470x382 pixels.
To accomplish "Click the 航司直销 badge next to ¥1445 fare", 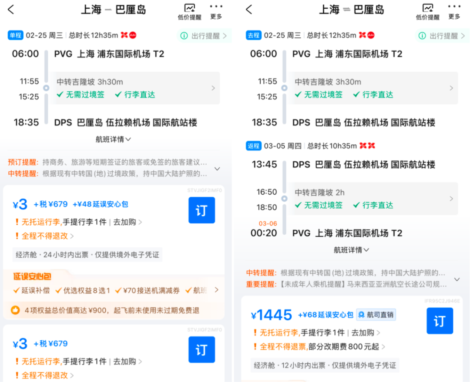I will click(376, 315).
